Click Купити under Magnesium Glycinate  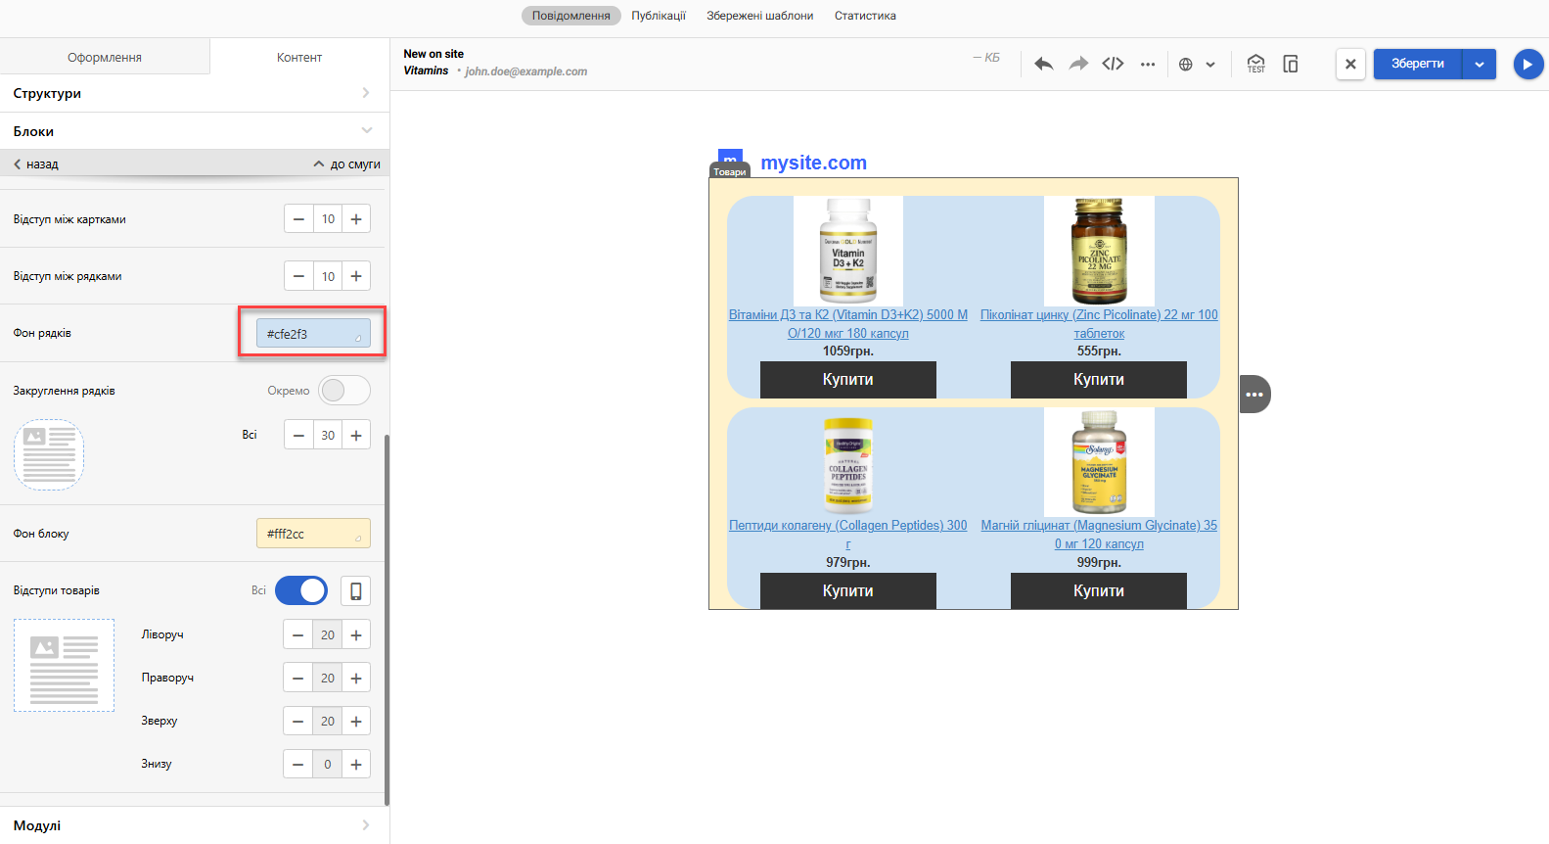1099,590
